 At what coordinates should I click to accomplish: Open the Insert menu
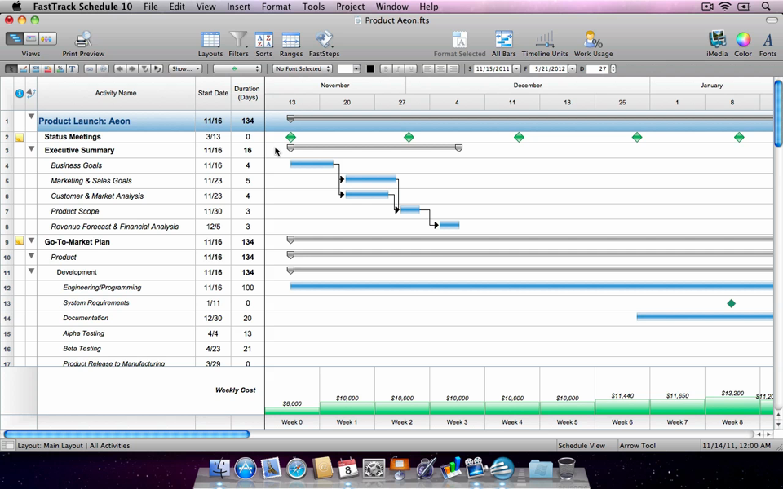coord(238,7)
